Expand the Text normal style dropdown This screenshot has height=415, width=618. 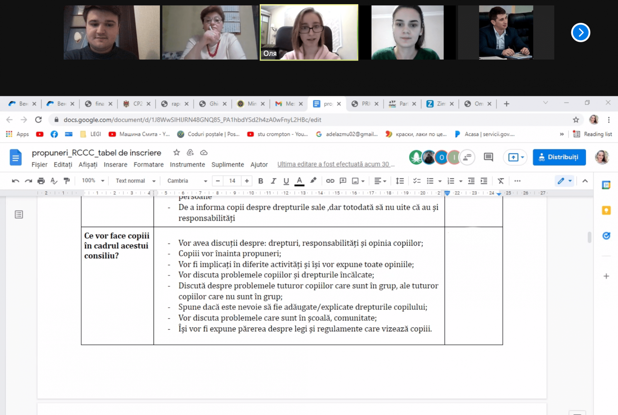[x=136, y=181]
